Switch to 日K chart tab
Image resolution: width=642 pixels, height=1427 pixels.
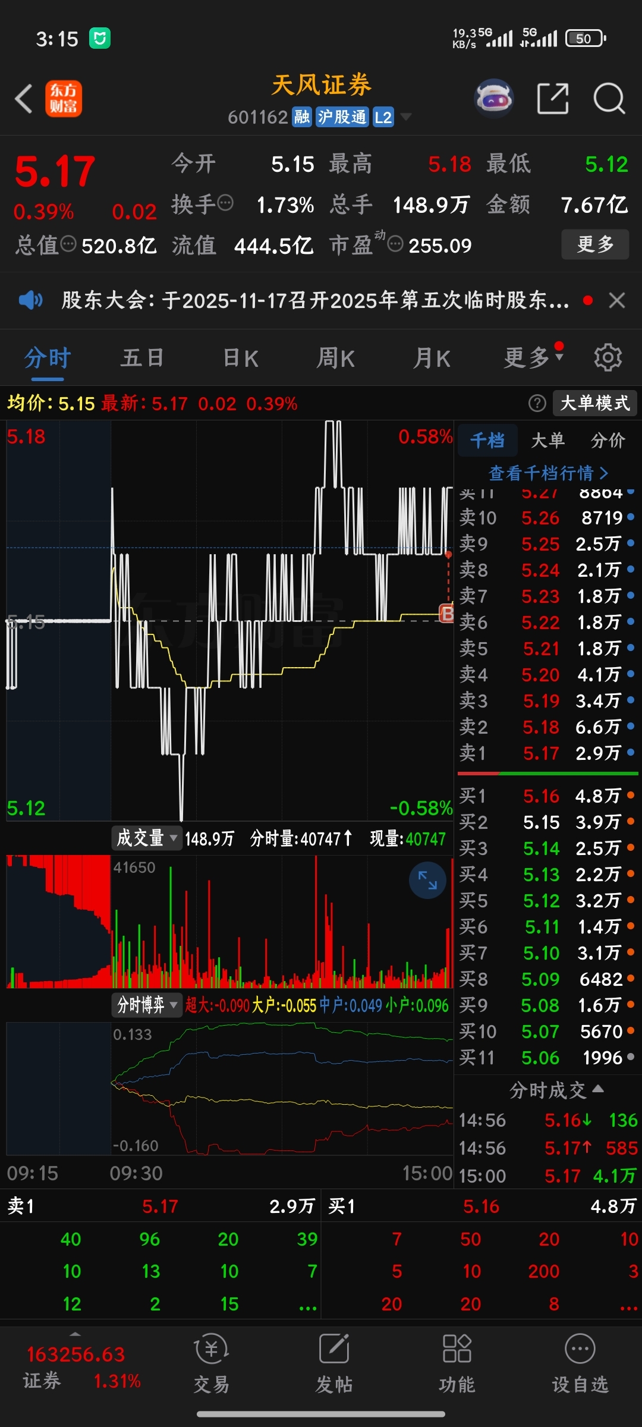coord(241,357)
